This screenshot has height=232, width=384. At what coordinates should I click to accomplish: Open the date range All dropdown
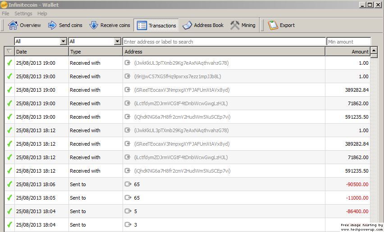pos(41,41)
